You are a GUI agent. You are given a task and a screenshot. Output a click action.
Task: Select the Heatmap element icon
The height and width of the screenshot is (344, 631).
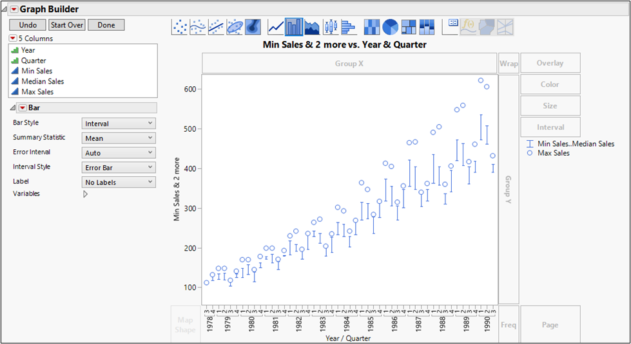coord(372,27)
